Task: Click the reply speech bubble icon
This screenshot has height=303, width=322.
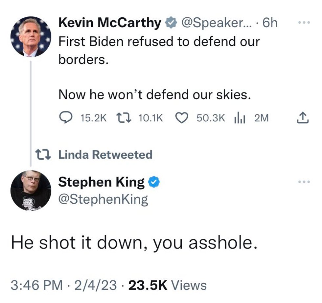Action: (x=67, y=118)
